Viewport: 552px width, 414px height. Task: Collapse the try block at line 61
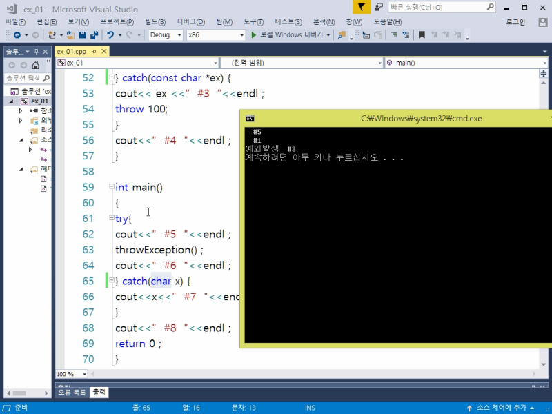(112, 217)
